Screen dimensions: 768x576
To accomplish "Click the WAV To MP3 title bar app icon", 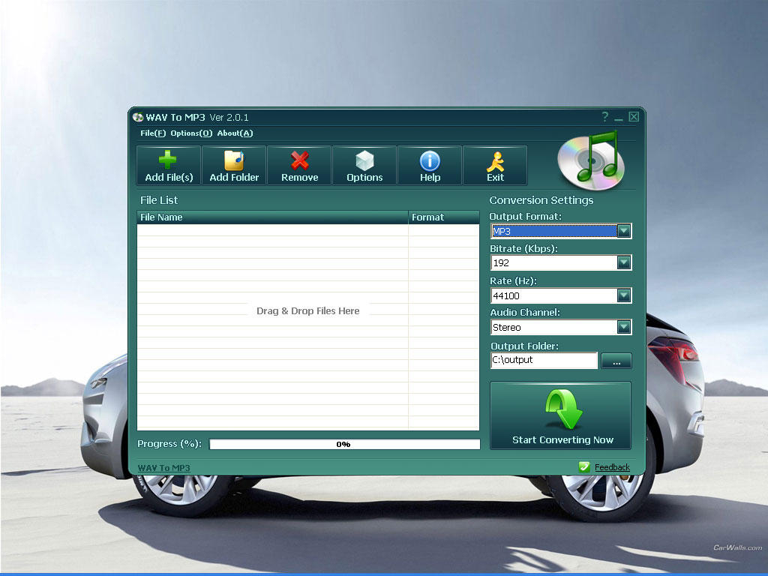I will pyautogui.click(x=138, y=117).
